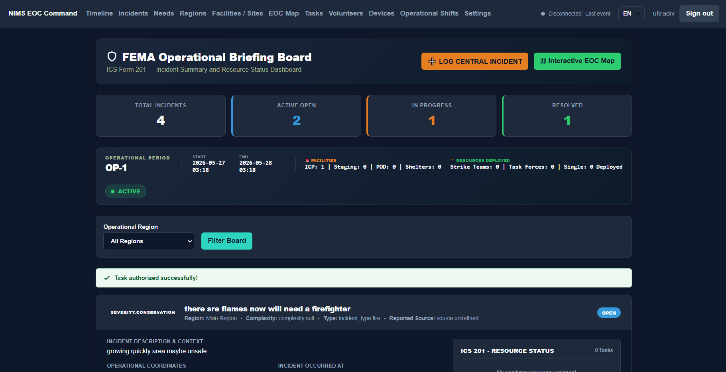Open the Needs menu item
This screenshot has width=726, height=372.
coord(164,13)
